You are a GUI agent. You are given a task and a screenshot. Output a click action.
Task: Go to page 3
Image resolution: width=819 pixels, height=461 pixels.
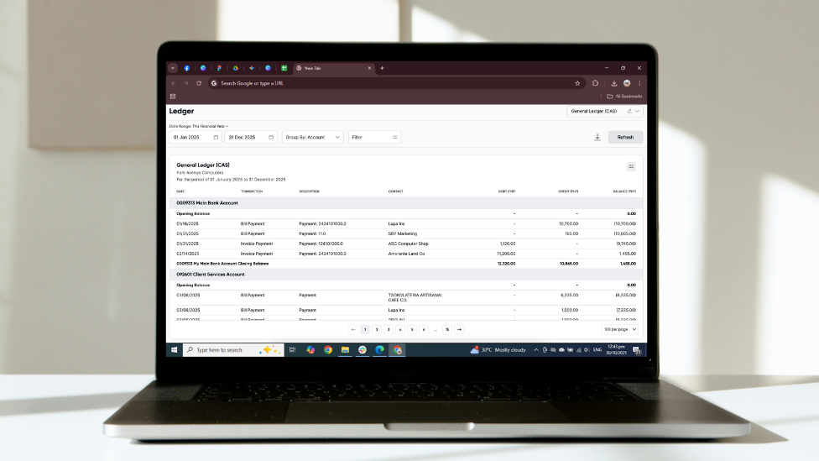pos(389,329)
